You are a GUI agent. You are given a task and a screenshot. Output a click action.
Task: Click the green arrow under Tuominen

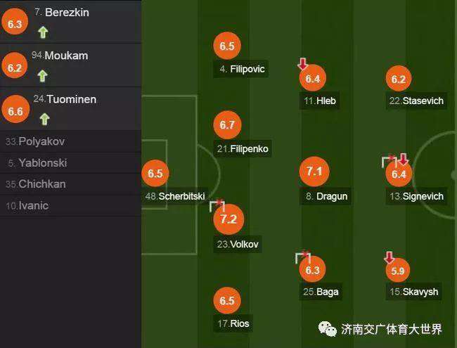(43, 119)
